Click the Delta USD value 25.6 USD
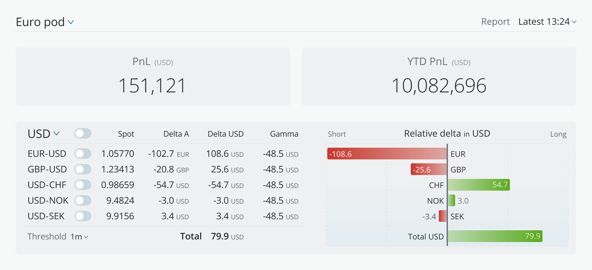Screen dimensions: 592x270 pos(228,169)
